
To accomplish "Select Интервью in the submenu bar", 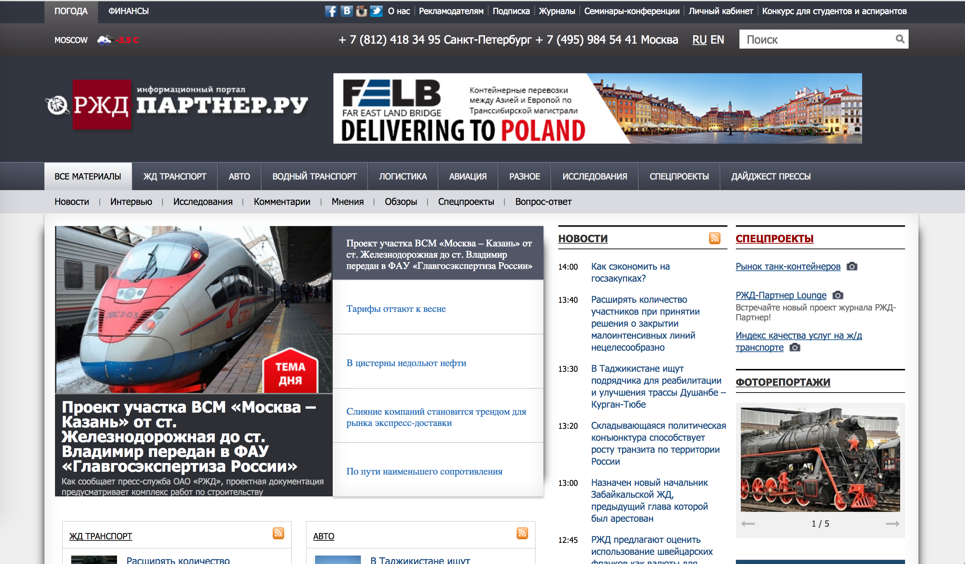I will click(x=131, y=202).
